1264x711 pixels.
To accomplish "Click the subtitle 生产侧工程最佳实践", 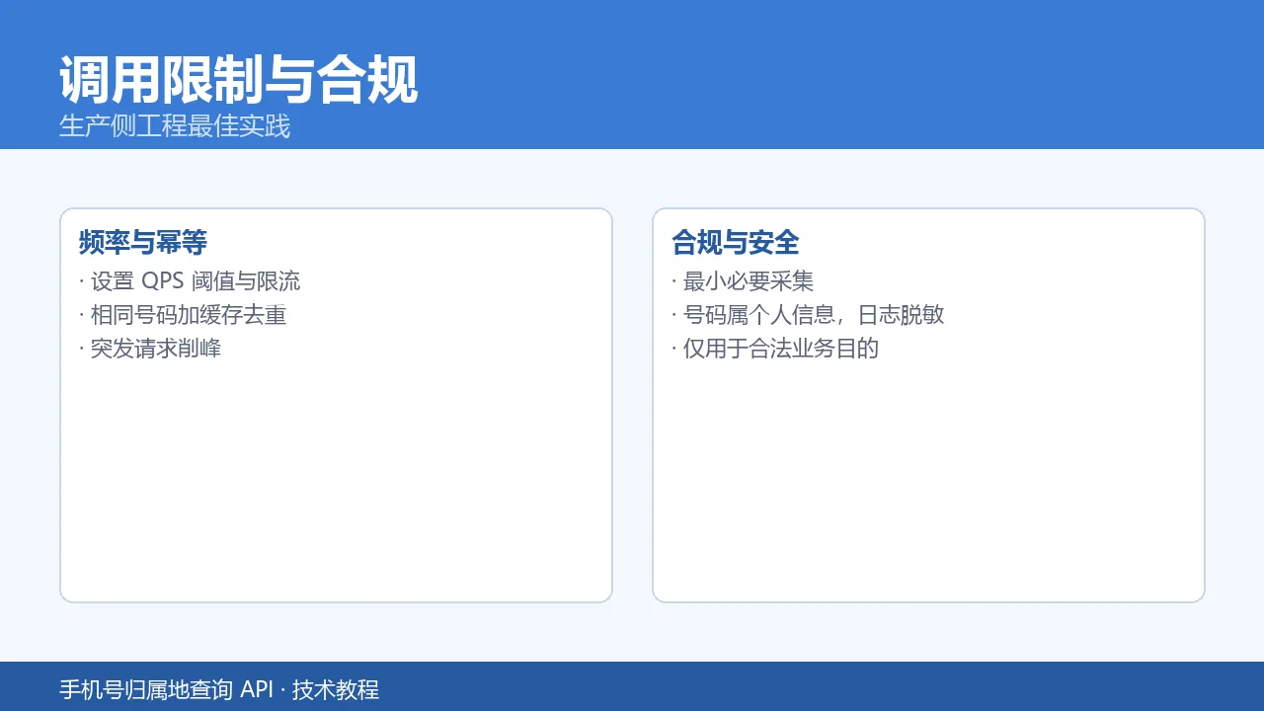I will [175, 126].
